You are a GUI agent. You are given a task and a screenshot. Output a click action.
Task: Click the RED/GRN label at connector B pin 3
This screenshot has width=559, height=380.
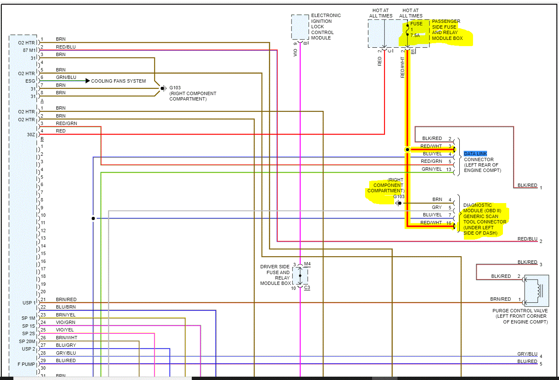(x=66, y=123)
